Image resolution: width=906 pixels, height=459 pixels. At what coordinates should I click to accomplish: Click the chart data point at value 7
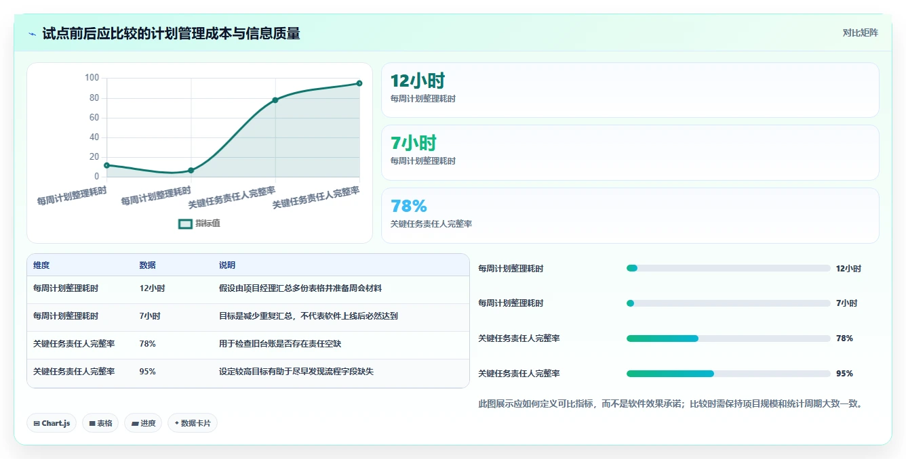(191, 170)
